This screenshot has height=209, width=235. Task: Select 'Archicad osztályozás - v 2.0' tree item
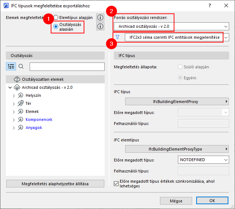[47, 87]
